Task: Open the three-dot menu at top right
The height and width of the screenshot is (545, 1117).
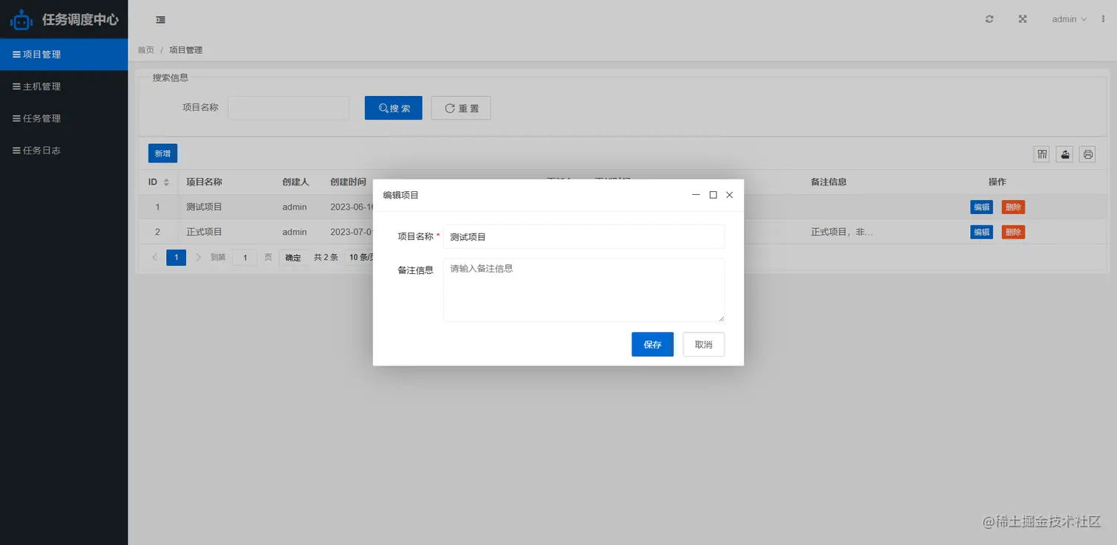Action: pos(1103,18)
